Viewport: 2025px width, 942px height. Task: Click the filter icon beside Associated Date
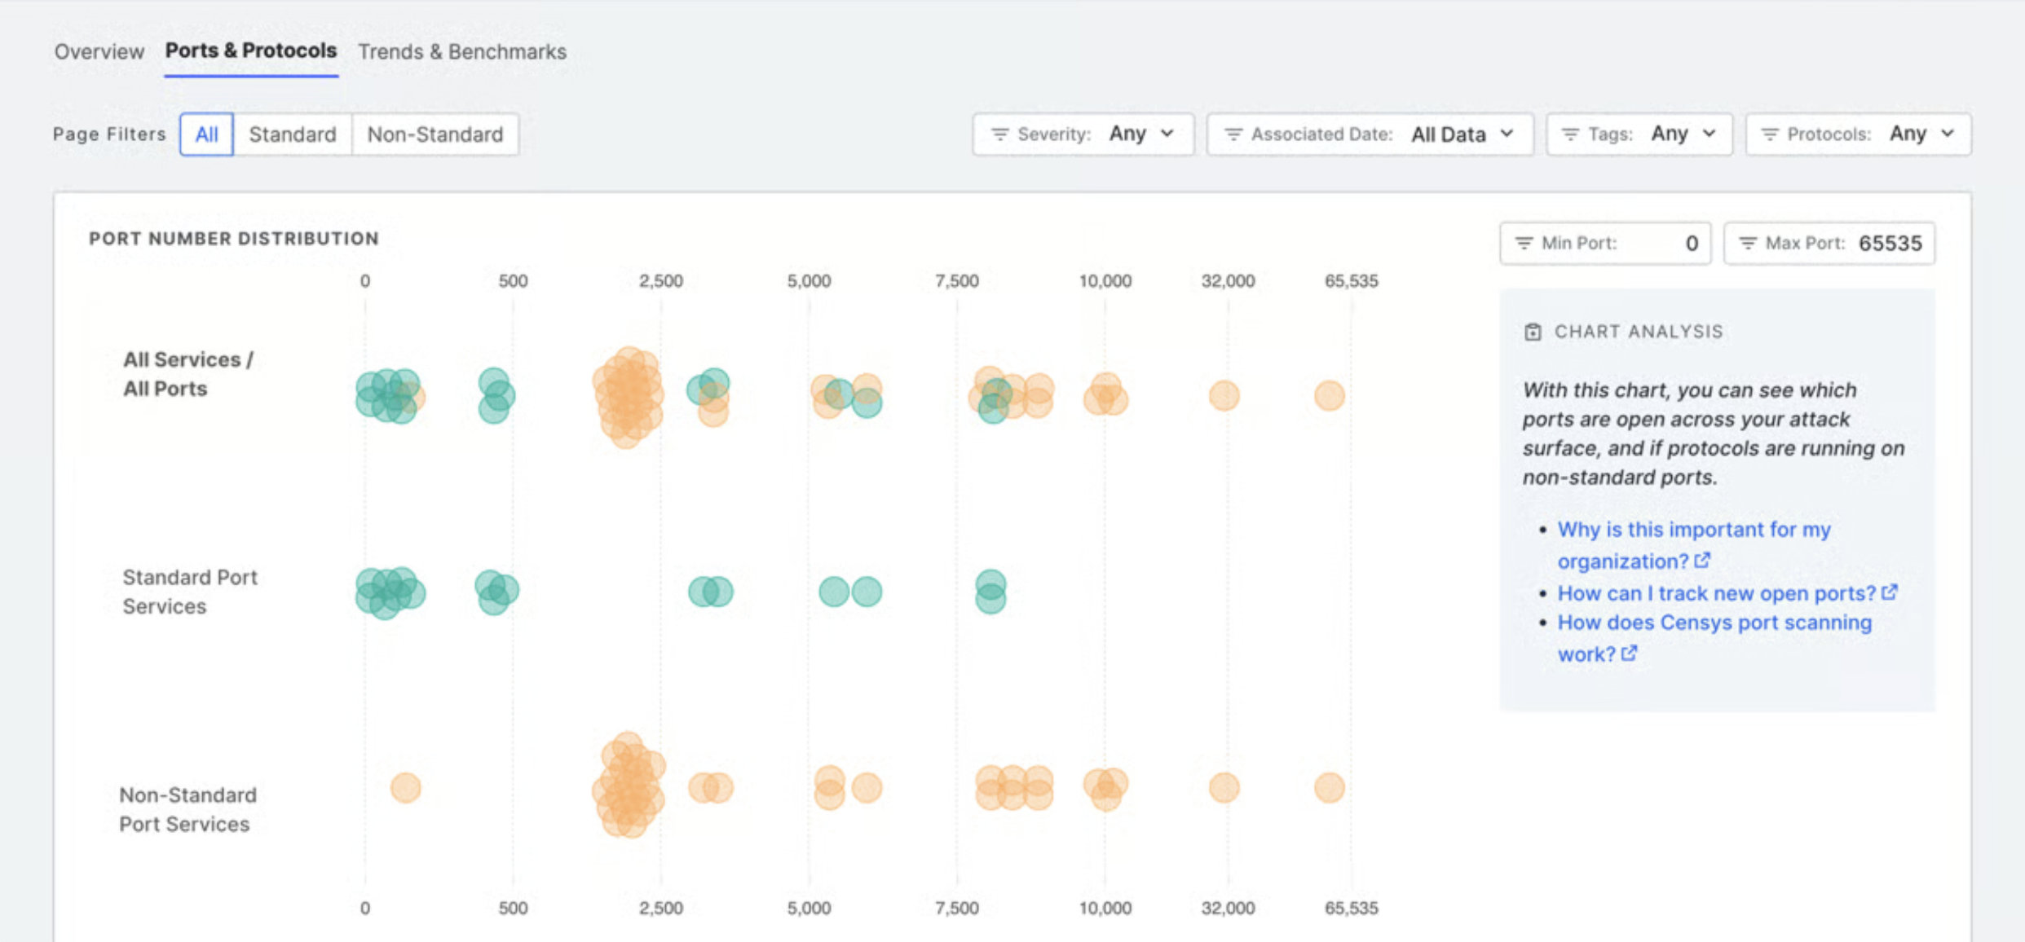coord(1233,134)
